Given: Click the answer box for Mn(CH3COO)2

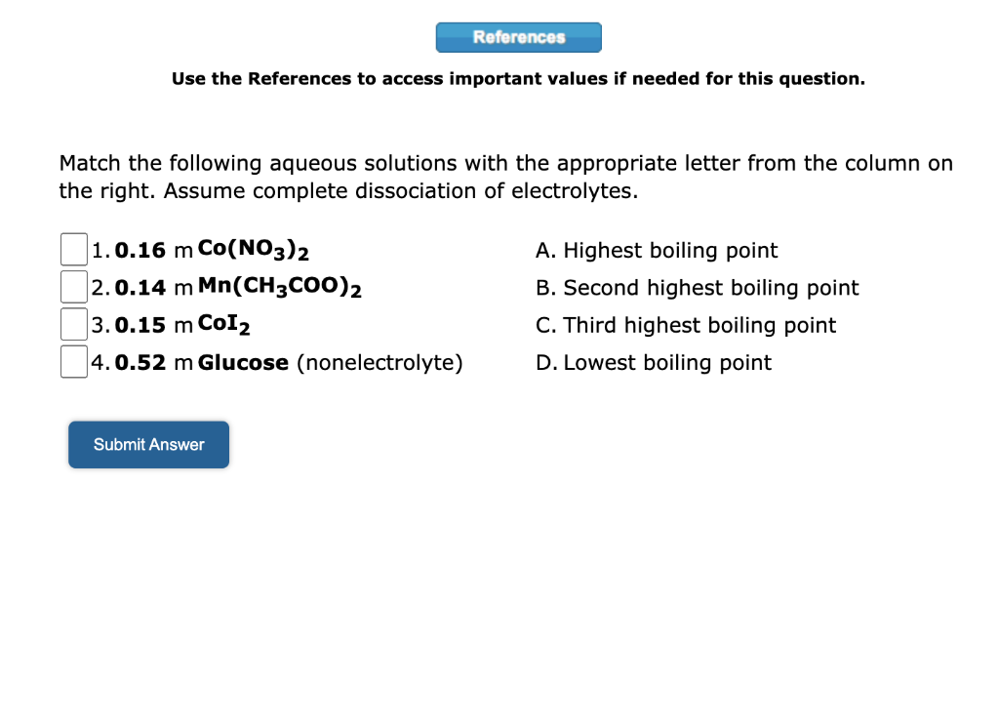Looking at the screenshot, I should pyautogui.click(x=73, y=286).
